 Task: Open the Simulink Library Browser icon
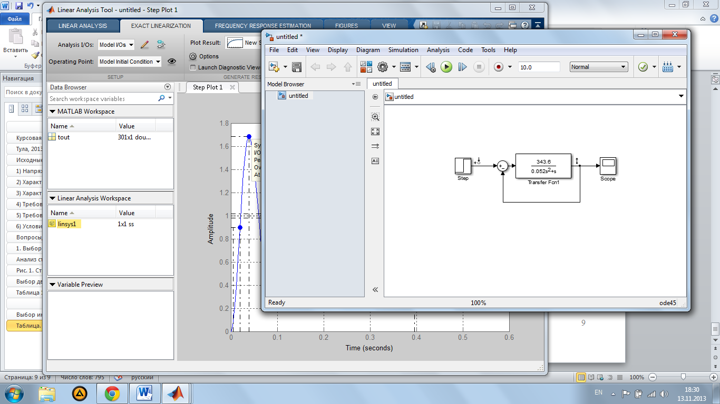366,67
